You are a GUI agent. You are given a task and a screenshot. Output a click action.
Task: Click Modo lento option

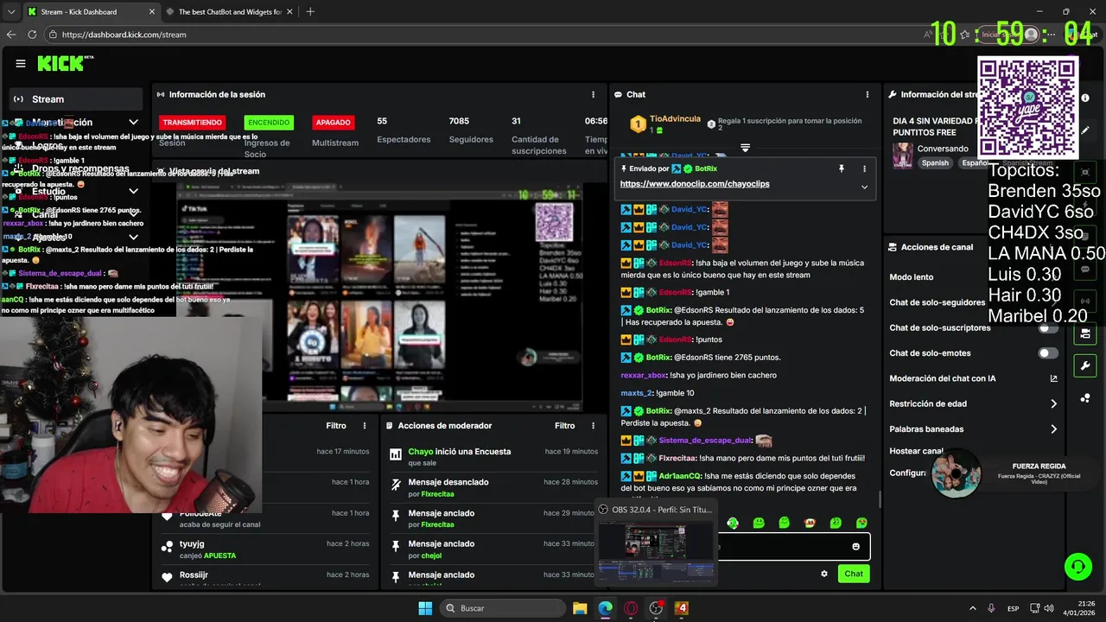(x=912, y=277)
